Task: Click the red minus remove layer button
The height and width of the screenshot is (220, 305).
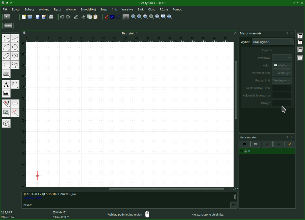Action: pyautogui.click(x=278, y=144)
